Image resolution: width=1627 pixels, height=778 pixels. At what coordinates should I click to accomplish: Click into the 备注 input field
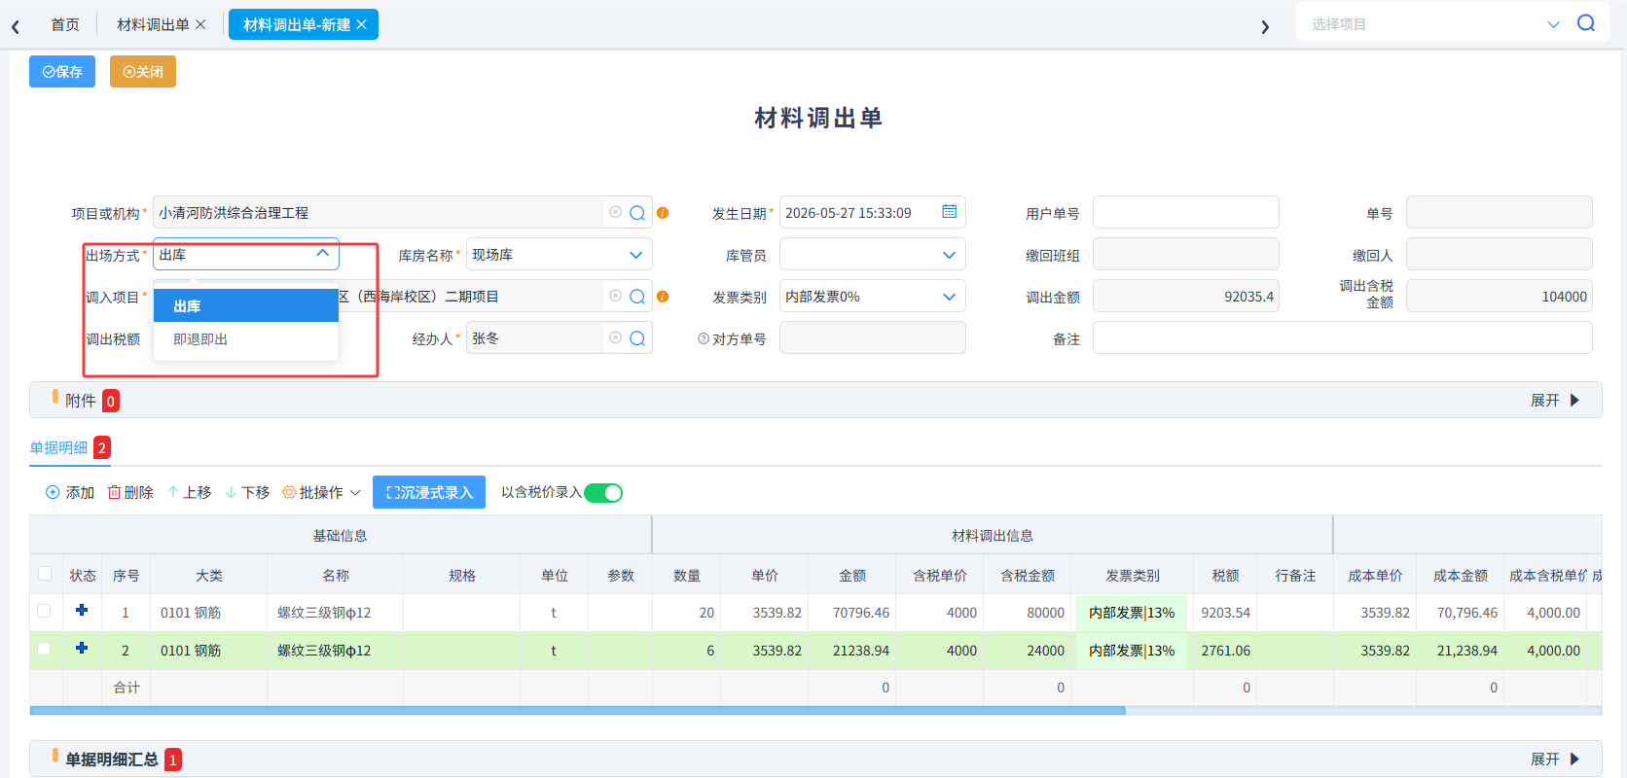[x=1342, y=338]
